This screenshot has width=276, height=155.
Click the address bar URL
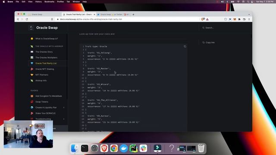(91, 19)
